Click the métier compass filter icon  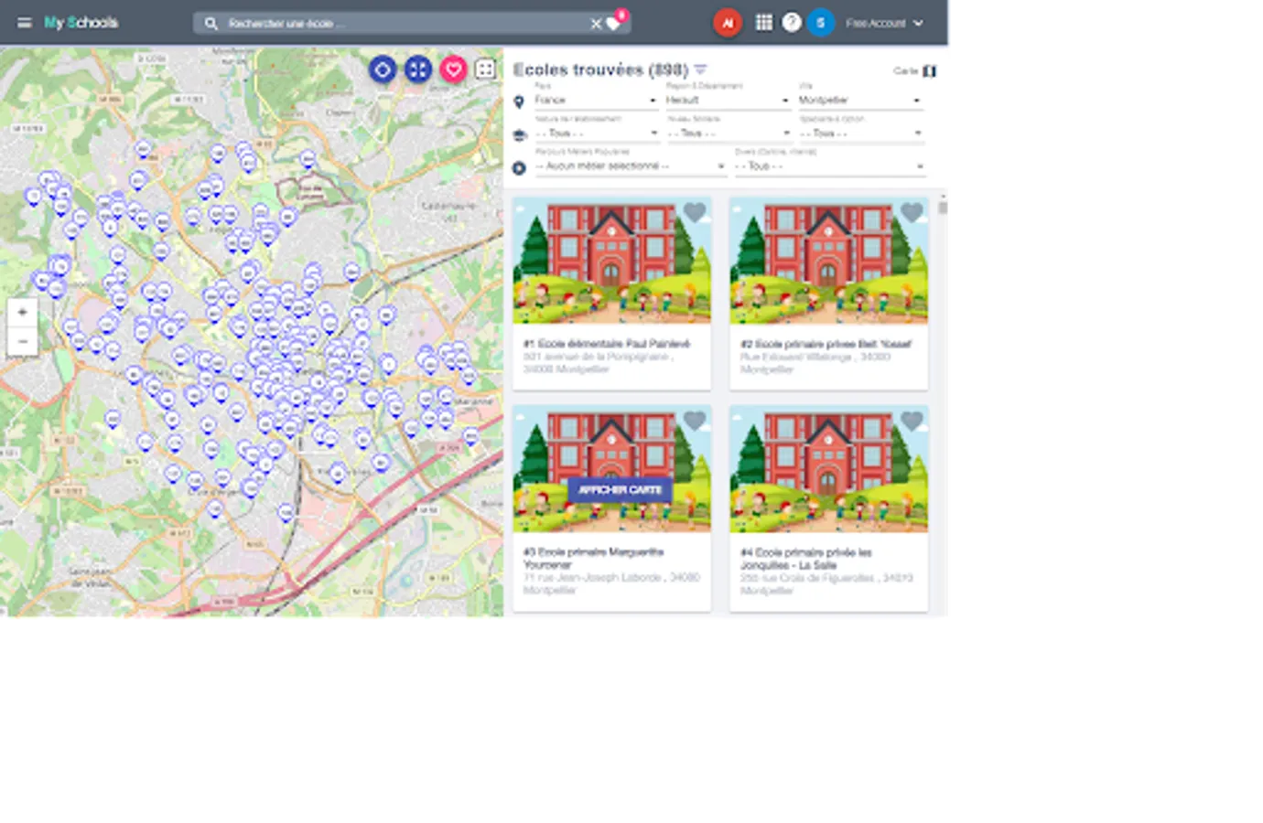pos(519,167)
